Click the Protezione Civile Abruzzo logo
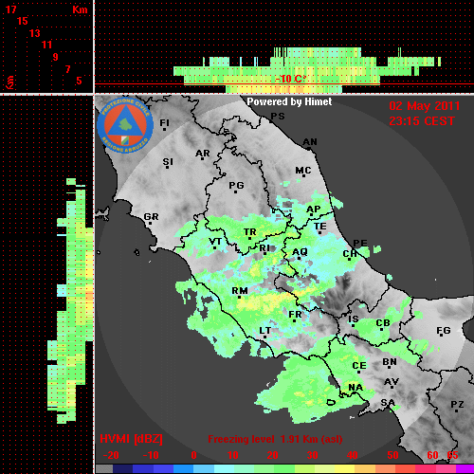The width and height of the screenshot is (474, 474). coord(125,125)
